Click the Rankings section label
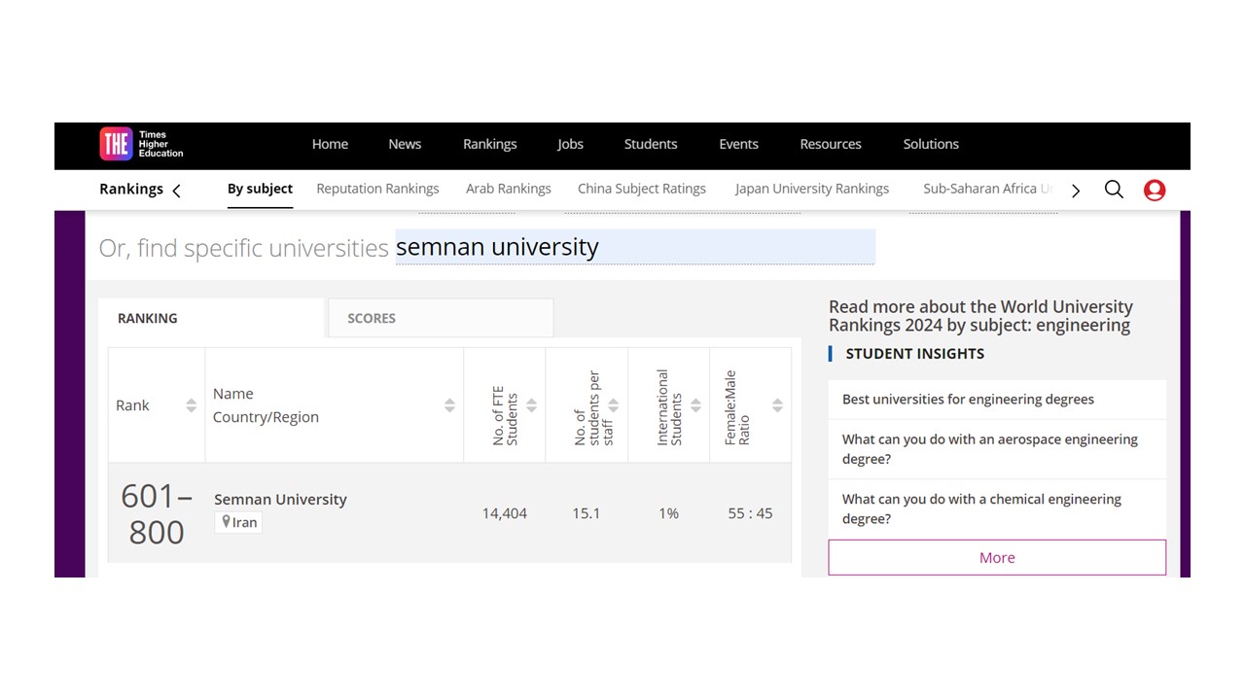1245x700 pixels. point(131,189)
